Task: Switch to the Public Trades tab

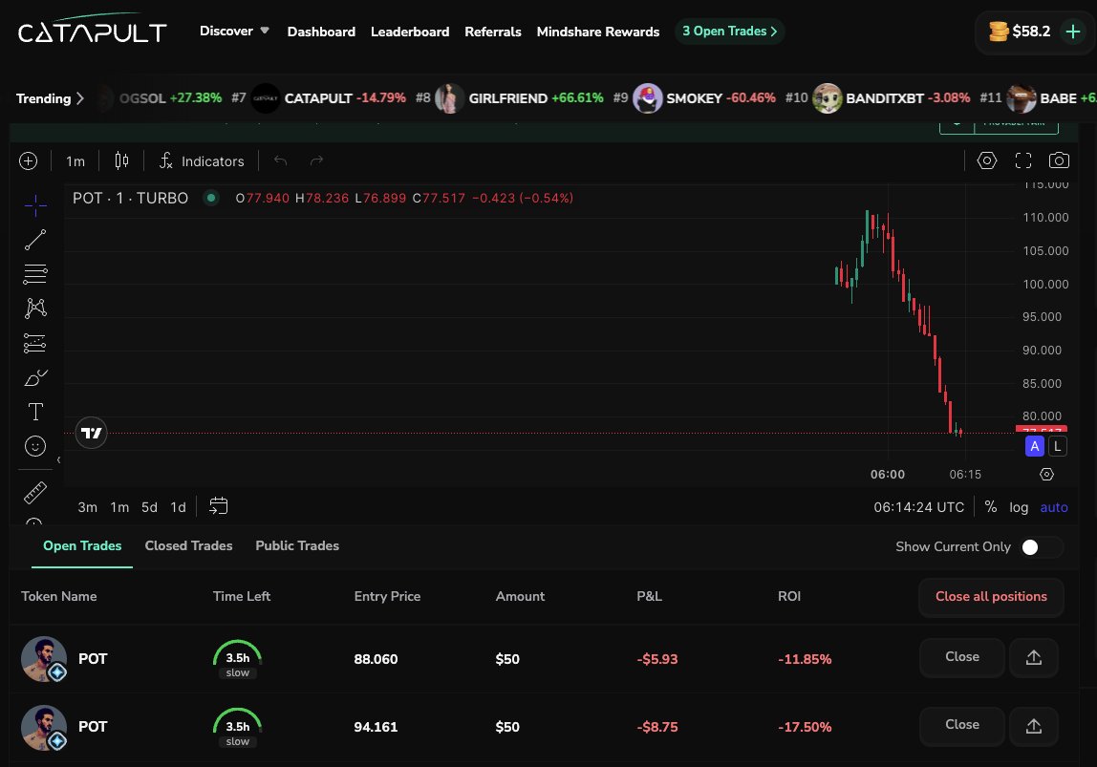Action: click(297, 546)
